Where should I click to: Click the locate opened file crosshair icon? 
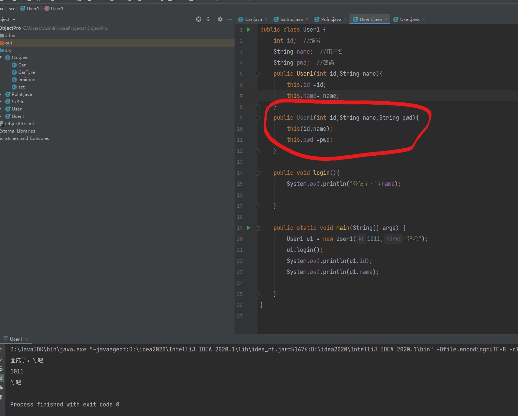[x=199, y=19]
